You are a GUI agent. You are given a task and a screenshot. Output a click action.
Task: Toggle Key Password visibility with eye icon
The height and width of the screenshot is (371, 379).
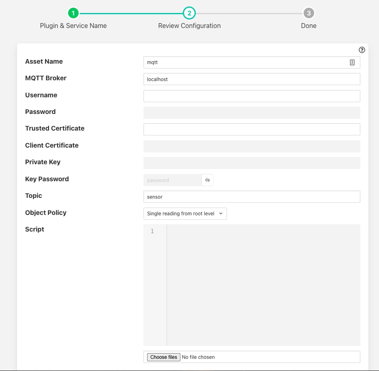point(207,180)
